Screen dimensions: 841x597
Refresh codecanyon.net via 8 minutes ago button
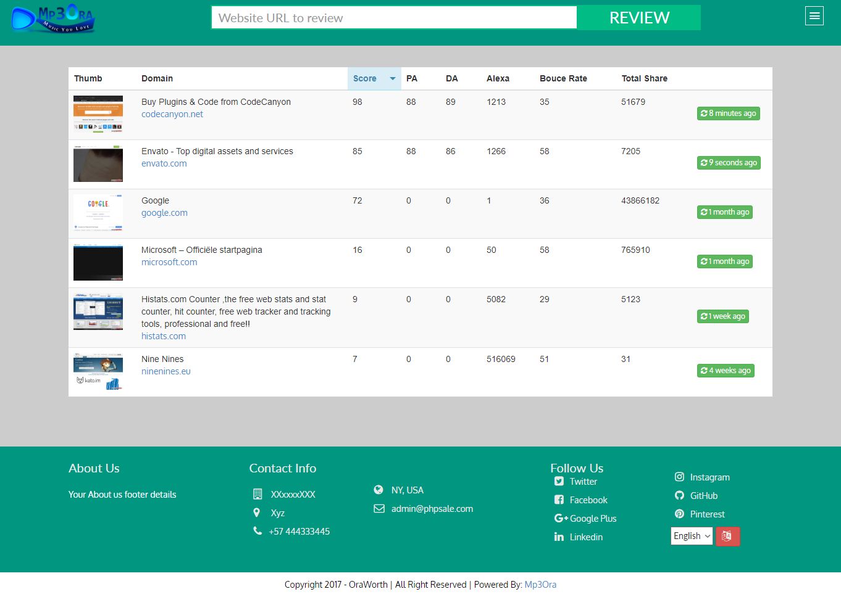729,113
